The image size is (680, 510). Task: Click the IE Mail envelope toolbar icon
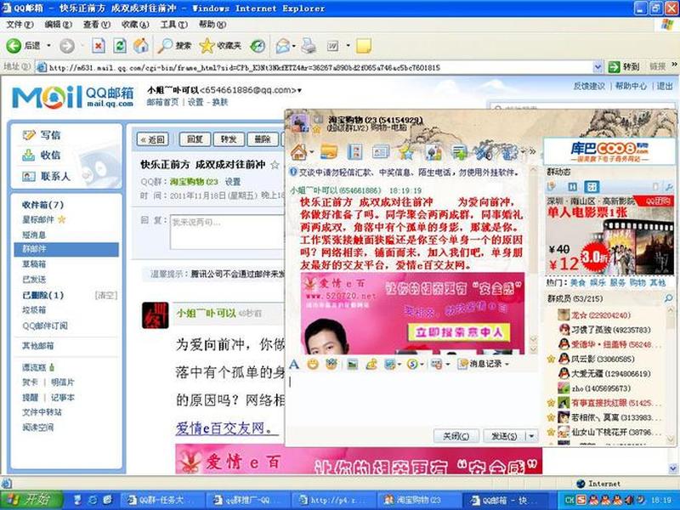pos(283,46)
